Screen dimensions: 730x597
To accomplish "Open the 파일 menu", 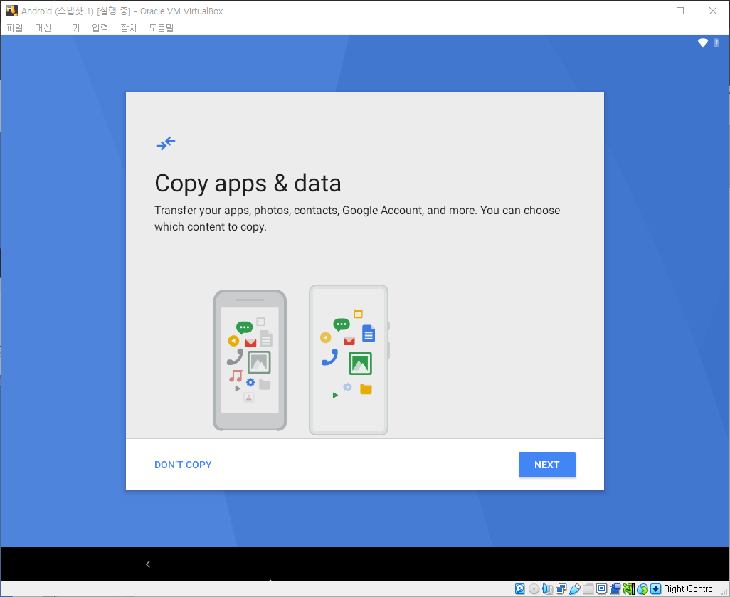I will [15, 28].
